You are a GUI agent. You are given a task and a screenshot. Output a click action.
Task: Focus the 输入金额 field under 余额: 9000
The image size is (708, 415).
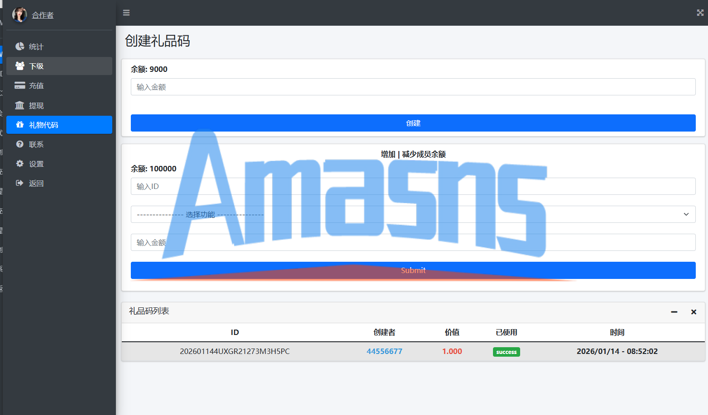click(x=413, y=87)
